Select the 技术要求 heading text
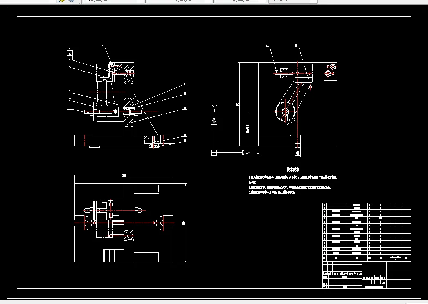 [293, 169]
